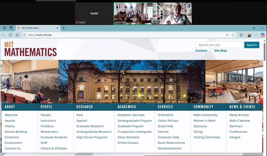
Task: Open the Contact Us link
Action: (12, 148)
